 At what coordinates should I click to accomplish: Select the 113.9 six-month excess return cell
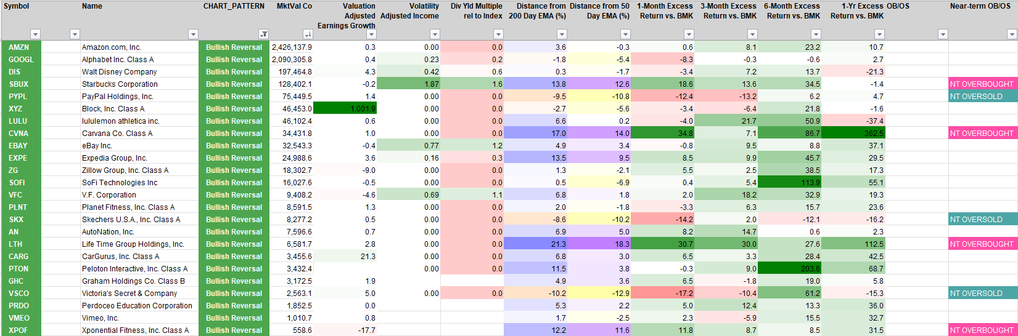pos(790,183)
